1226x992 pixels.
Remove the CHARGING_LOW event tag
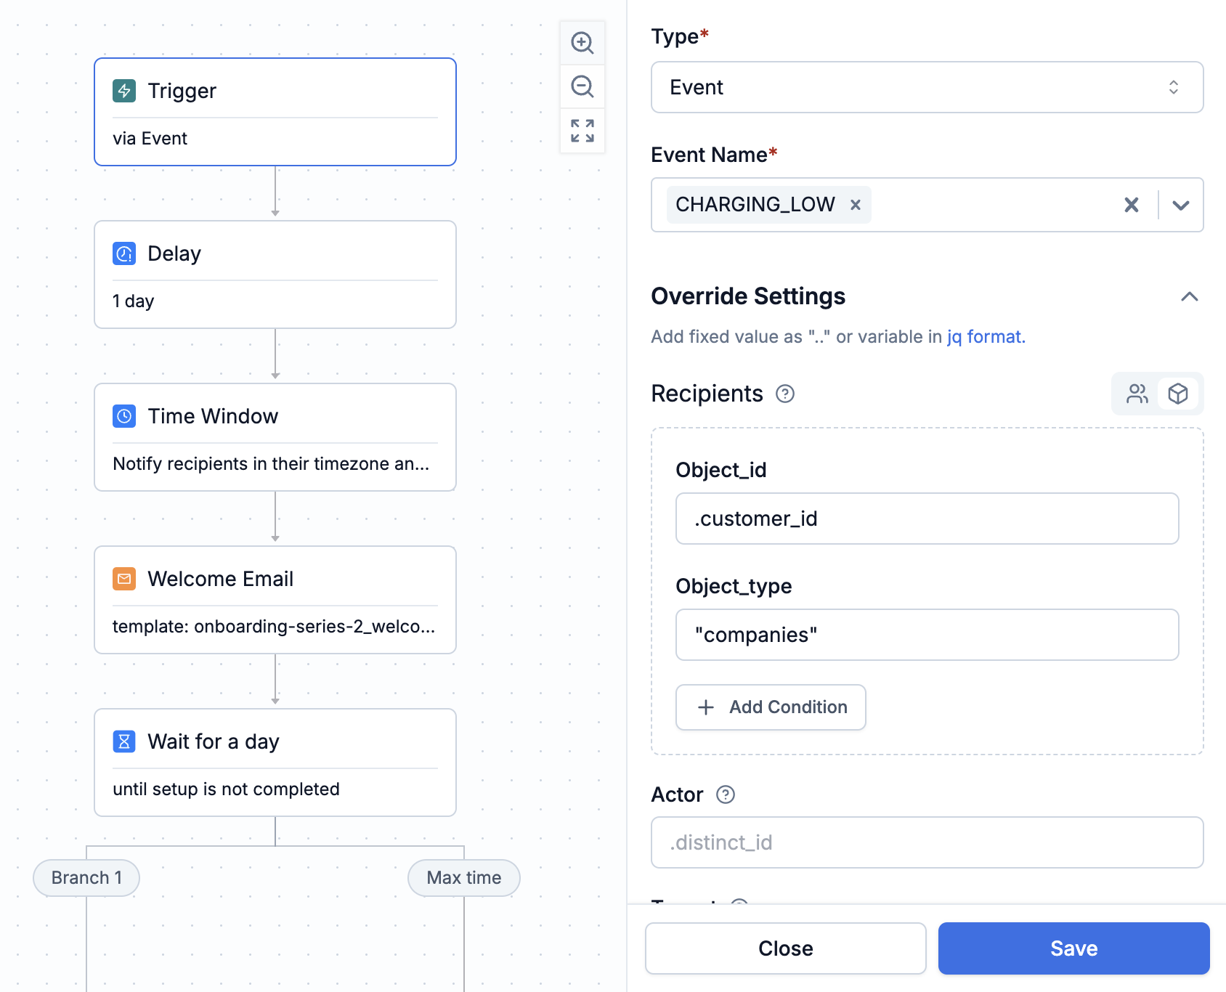(x=856, y=205)
